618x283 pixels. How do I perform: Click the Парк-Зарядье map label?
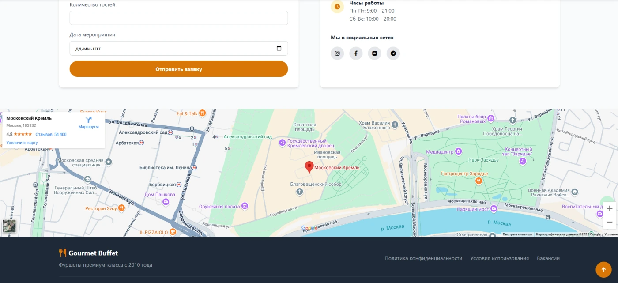pos(483,160)
